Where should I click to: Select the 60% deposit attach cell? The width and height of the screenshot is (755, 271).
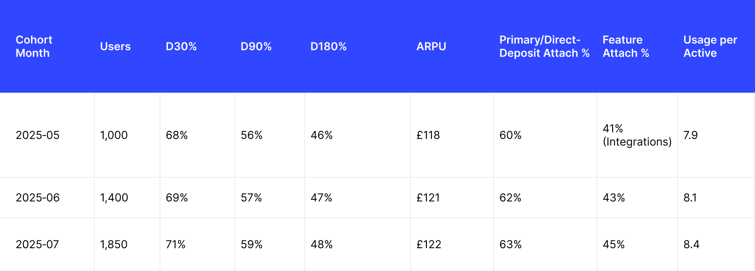pos(510,135)
